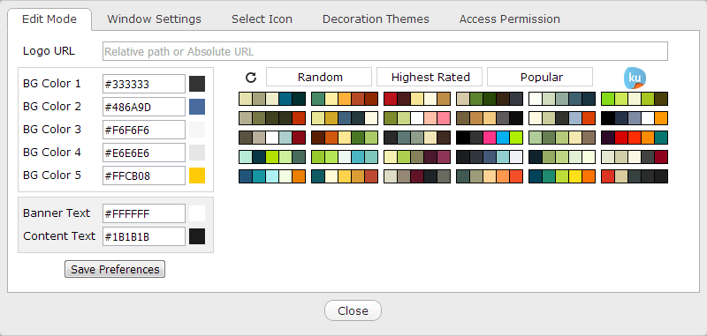Click the Close button

[353, 310]
